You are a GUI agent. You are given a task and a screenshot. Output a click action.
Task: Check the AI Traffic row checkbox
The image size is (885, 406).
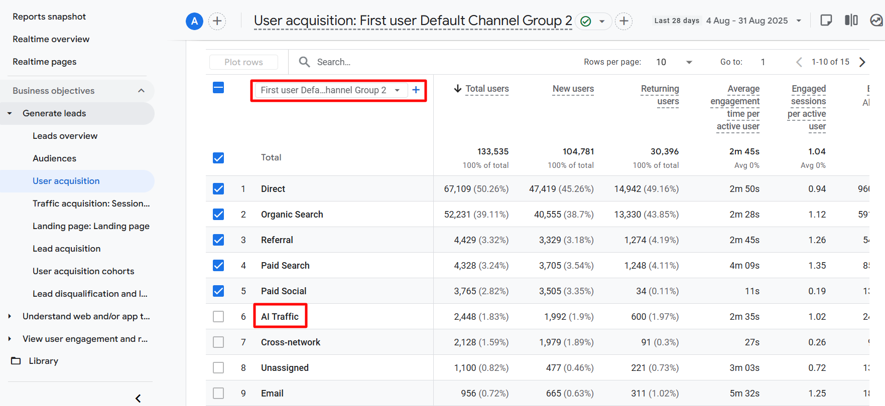pos(218,316)
